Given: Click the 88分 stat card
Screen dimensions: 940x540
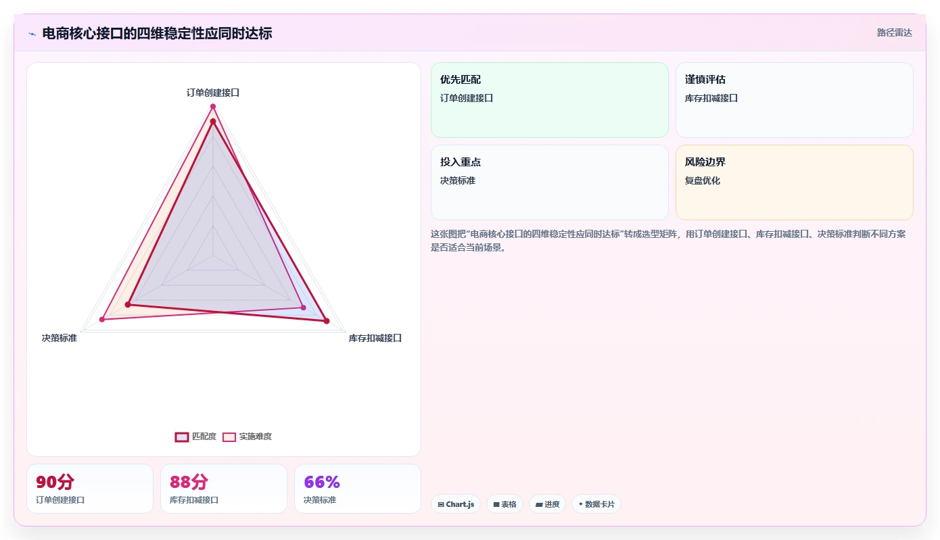Looking at the screenshot, I should (224, 489).
